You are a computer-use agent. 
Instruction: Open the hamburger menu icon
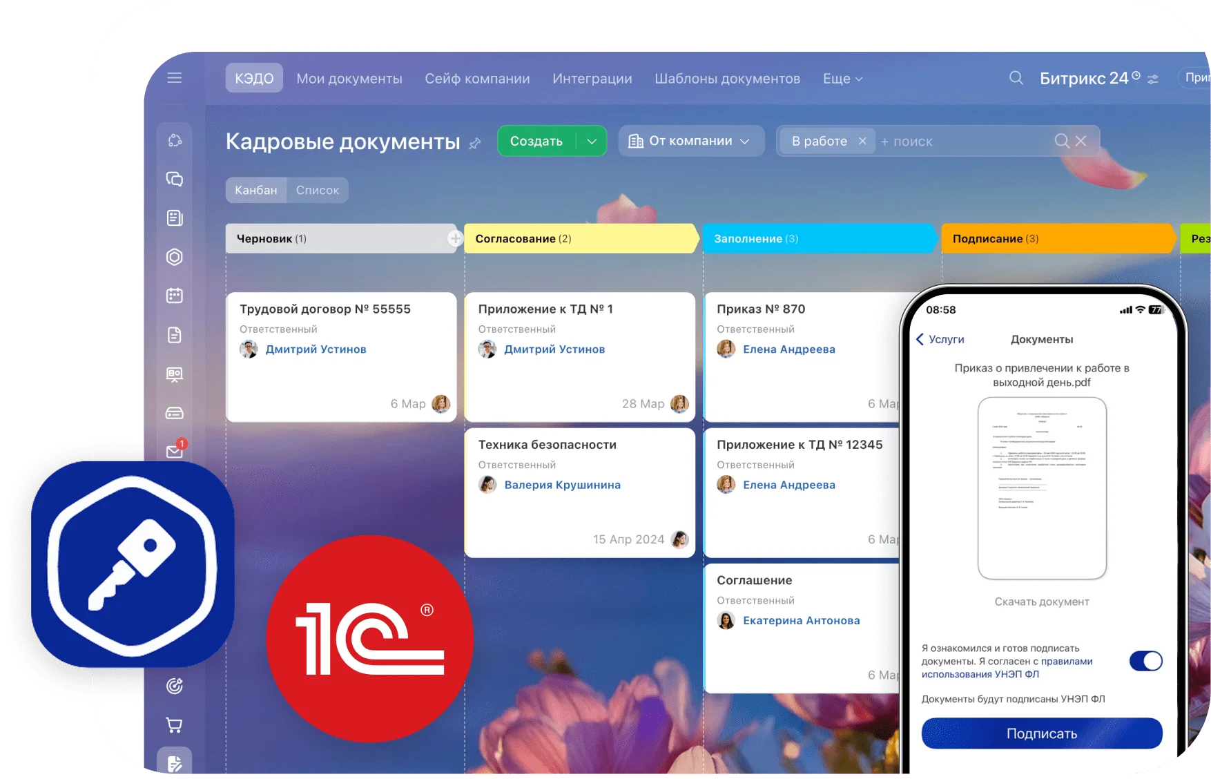coord(174,78)
